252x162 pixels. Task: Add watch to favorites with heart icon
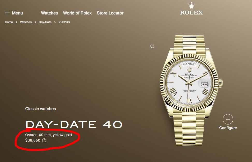(x=152, y=46)
